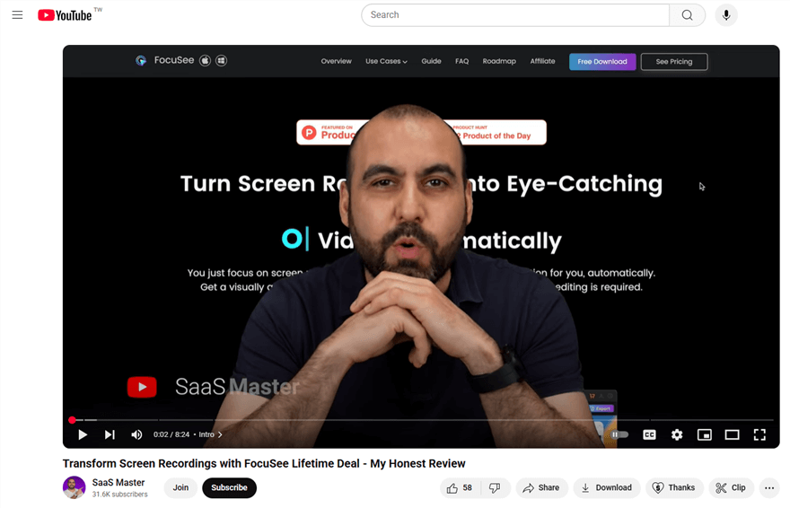Seek on the video progress bar
The image size is (790, 508).
pyautogui.click(x=421, y=419)
